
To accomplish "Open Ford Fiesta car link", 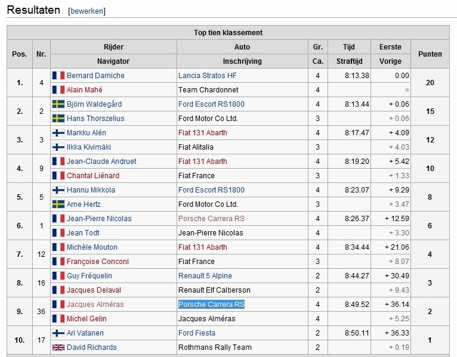I will (x=197, y=333).
